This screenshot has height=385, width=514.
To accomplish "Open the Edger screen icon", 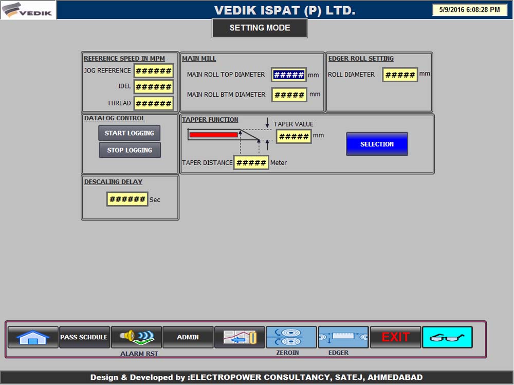I will click(343, 337).
